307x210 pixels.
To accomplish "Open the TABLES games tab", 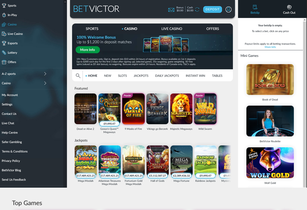I will [x=217, y=76].
